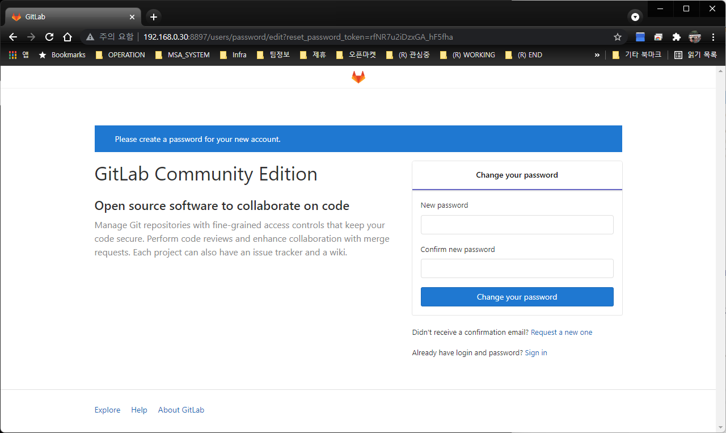Click the printer extension icon
726x433 pixels.
click(x=659, y=37)
